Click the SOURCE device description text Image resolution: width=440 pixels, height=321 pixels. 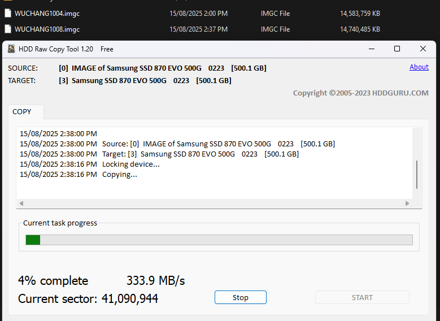click(x=163, y=68)
